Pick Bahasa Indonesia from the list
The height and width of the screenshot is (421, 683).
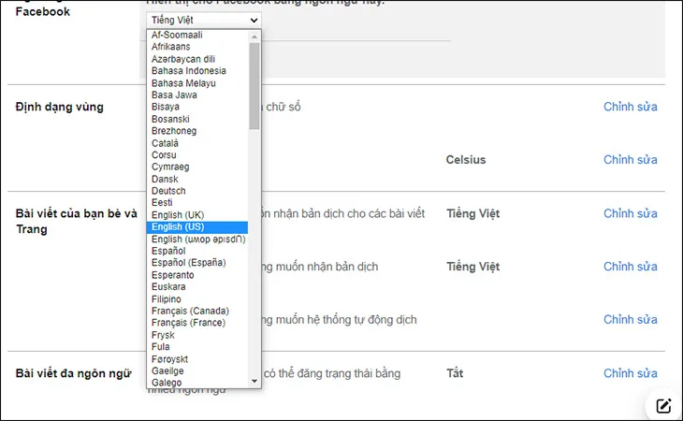point(197,70)
